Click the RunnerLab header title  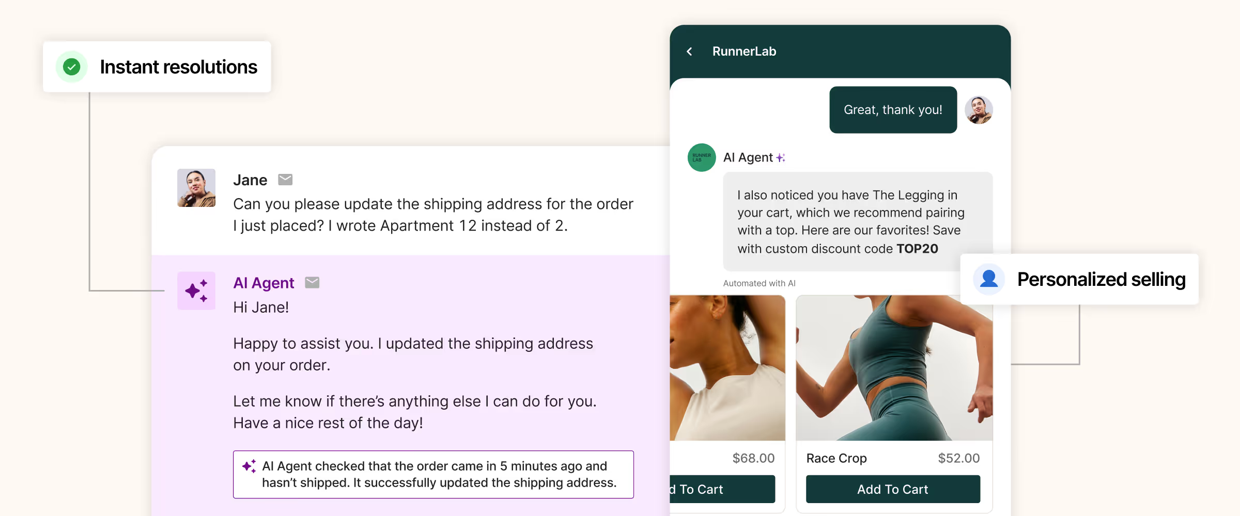[x=744, y=51]
